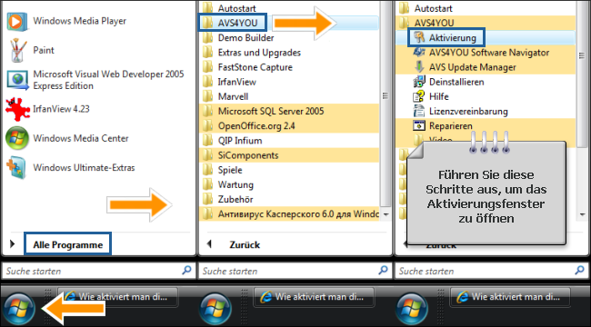Open the Lizenzvereinbarung document
This screenshot has width=591, height=327.
pyautogui.click(x=485, y=111)
